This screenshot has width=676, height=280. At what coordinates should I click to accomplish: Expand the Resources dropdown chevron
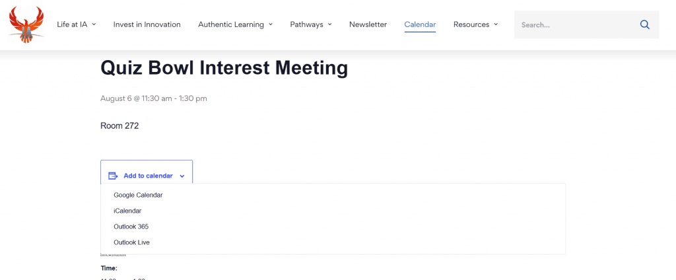[496, 24]
